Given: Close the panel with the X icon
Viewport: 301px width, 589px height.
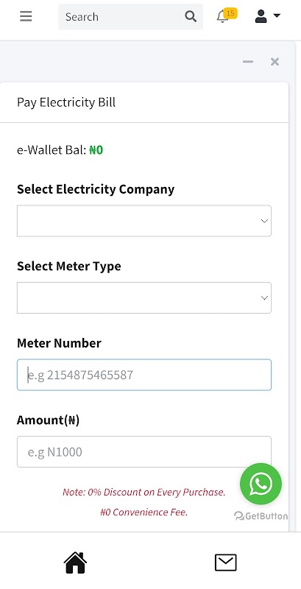Looking at the screenshot, I should point(275,62).
